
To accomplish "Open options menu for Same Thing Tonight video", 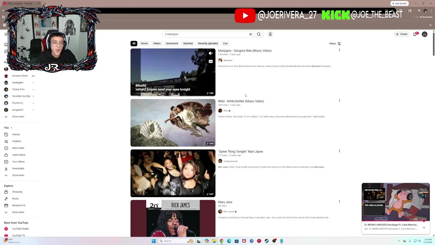I will point(339,151).
